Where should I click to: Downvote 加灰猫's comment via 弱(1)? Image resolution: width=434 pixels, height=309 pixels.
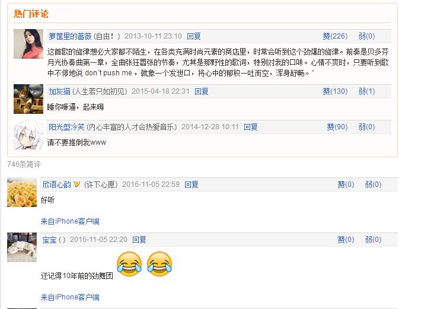366,91
